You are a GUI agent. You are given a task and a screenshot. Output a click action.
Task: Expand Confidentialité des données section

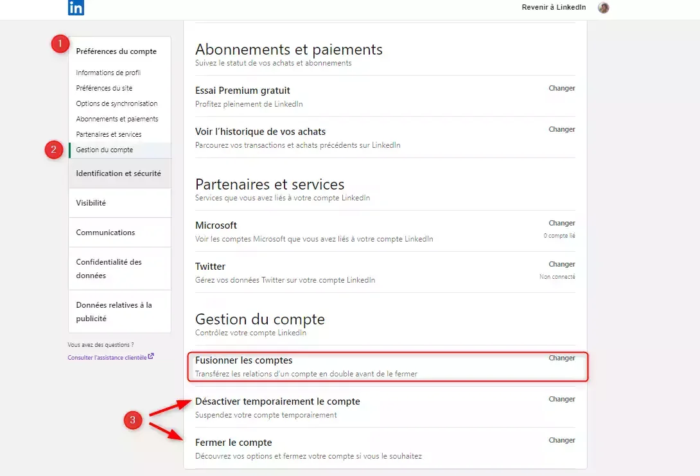coord(119,269)
